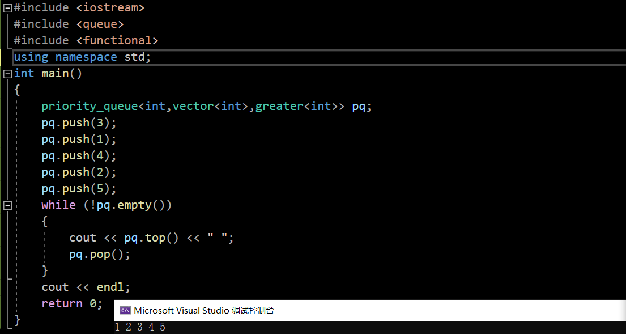
Task: Click the console output "1 2 3 4 5"
Action: 140,327
